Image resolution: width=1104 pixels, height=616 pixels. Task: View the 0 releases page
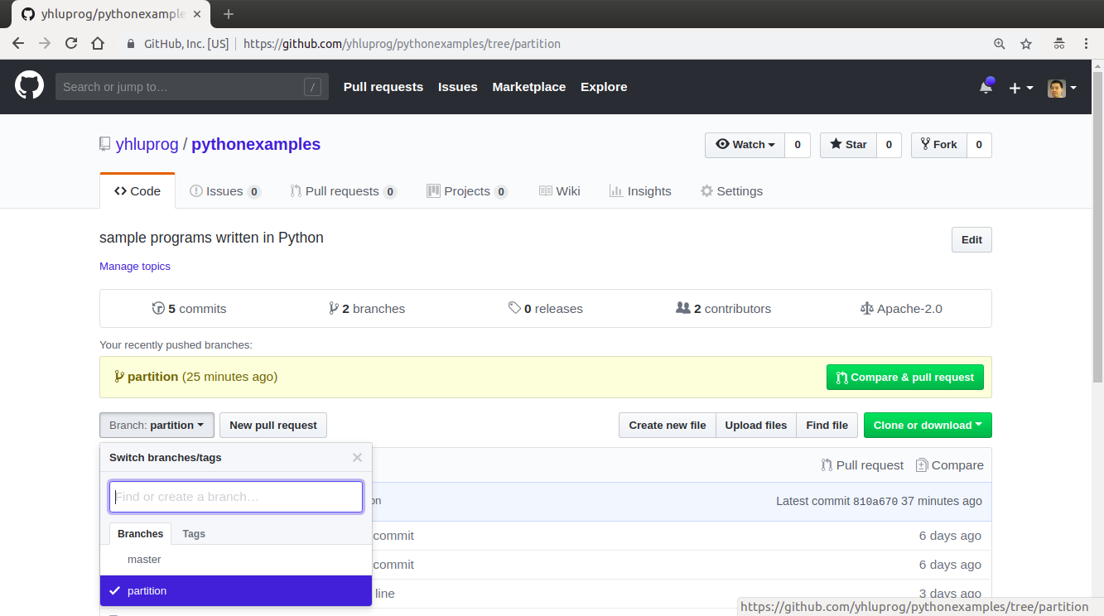(546, 309)
